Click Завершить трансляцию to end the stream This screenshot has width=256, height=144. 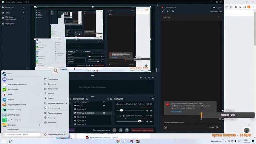point(142,130)
